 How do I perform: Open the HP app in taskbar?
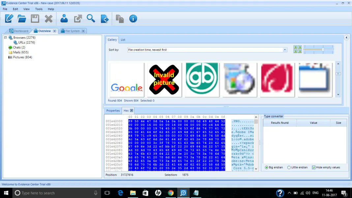coord(158,193)
